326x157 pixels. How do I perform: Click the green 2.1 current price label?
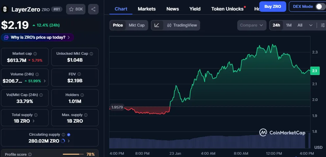pos(315,71)
